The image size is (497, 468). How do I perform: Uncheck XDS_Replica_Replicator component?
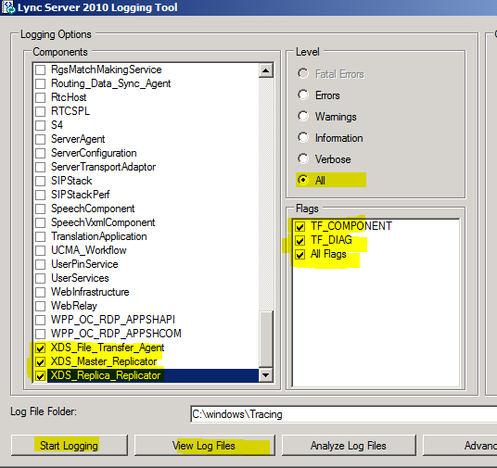tap(40, 376)
